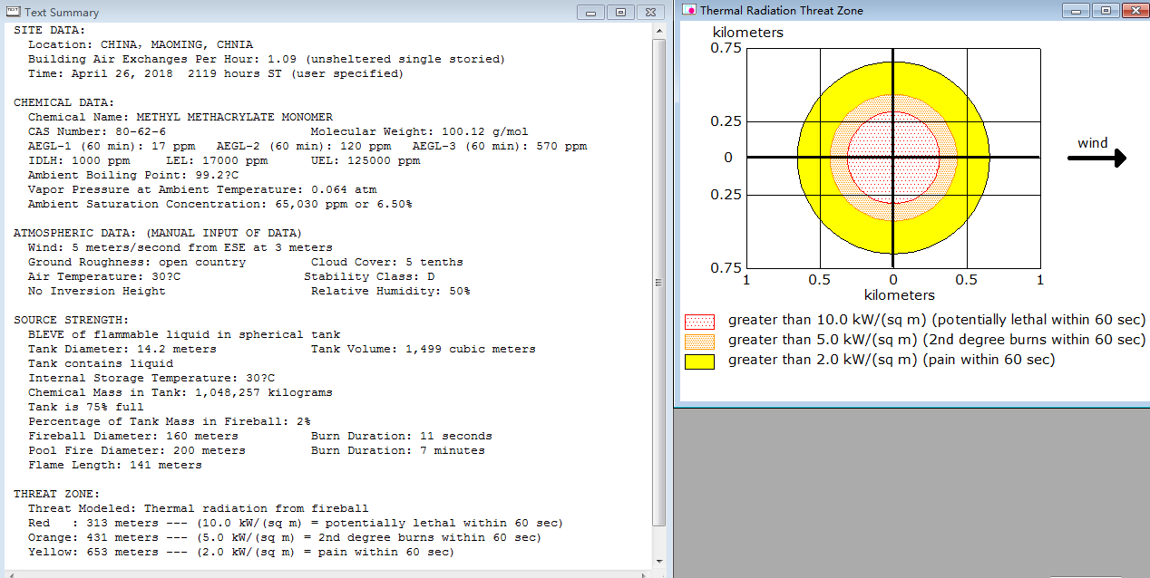This screenshot has height=578, width=1150.
Task: Maximize the Text Summary window
Action: click(620, 12)
